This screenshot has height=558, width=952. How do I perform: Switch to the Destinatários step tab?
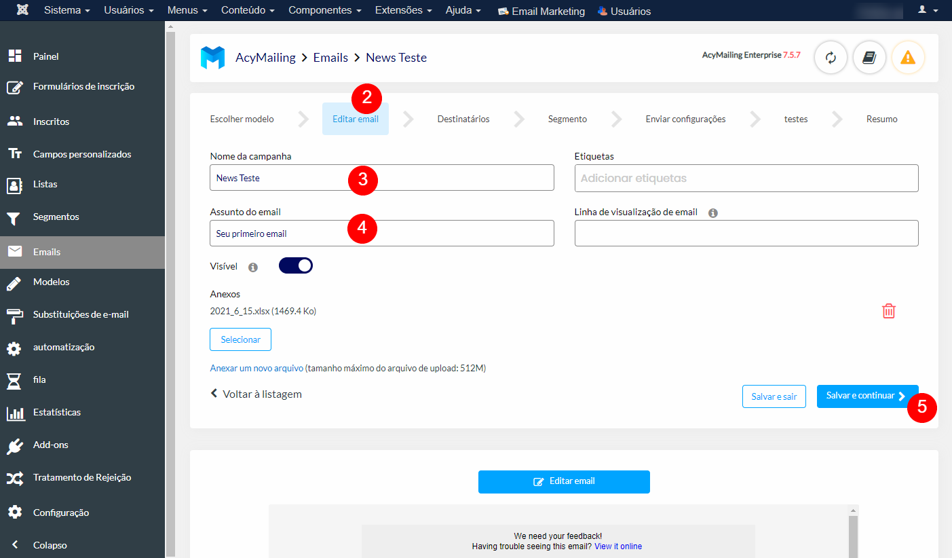[462, 119]
